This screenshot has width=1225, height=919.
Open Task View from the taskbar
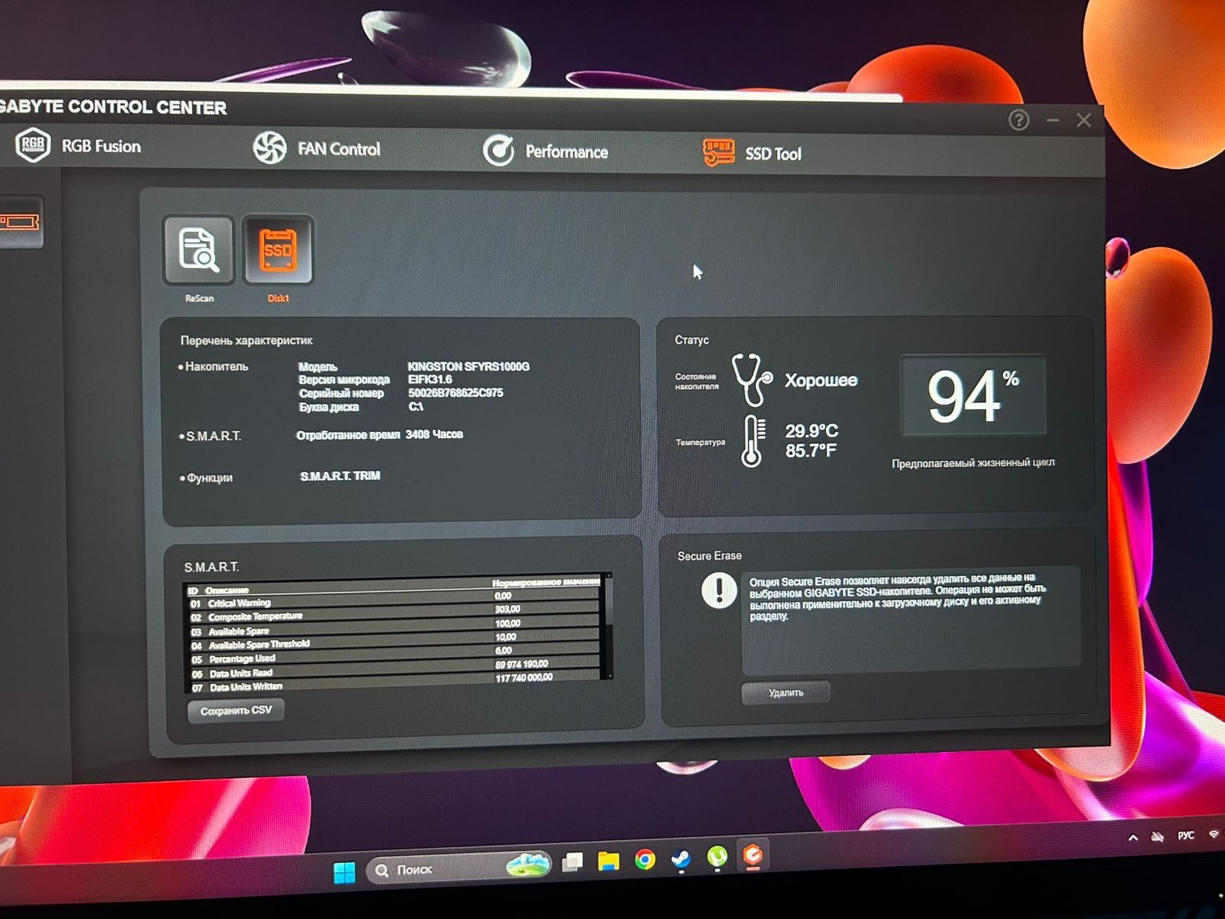[572, 862]
